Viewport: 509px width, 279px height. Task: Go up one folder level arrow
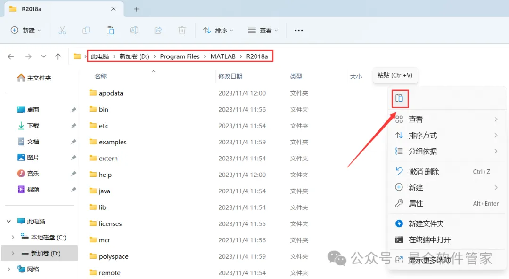[x=58, y=56]
